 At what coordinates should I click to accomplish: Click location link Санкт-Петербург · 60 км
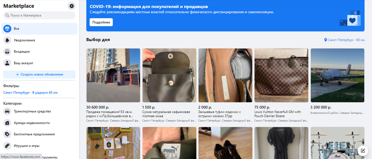[344, 40]
